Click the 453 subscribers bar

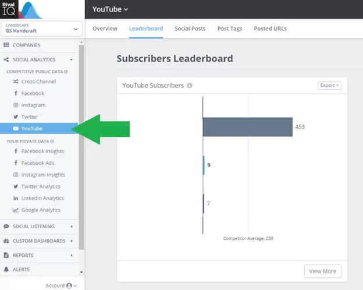point(248,127)
